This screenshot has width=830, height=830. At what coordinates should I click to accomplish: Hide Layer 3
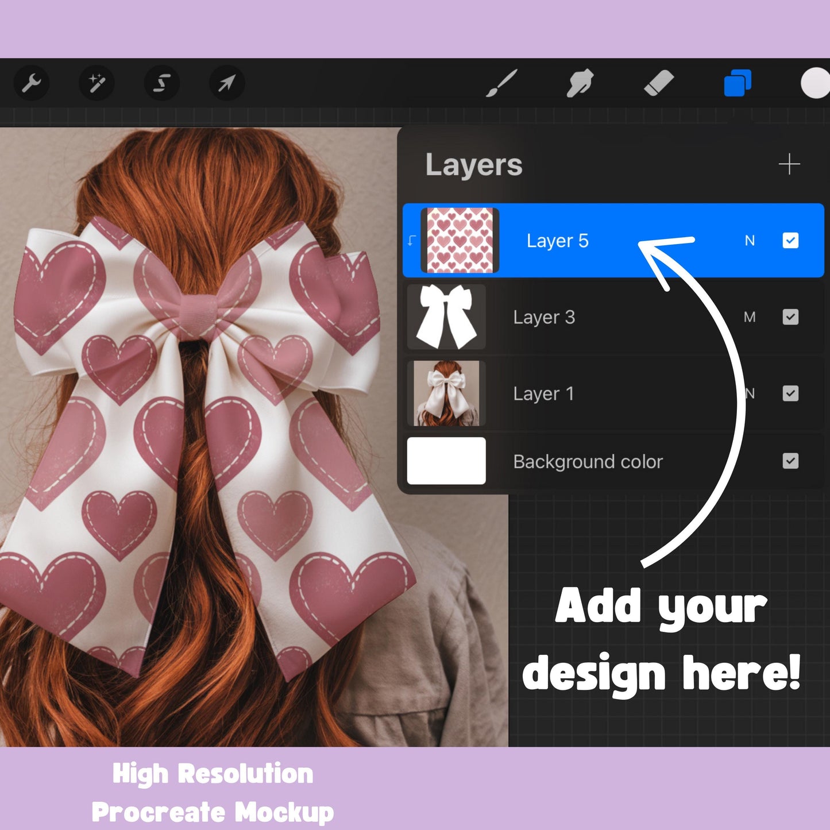point(791,318)
